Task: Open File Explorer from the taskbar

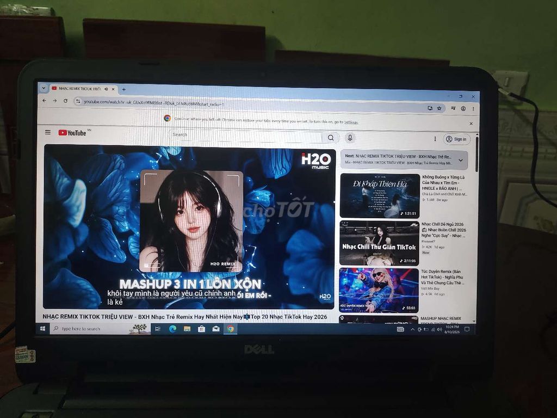Action: 187,329
